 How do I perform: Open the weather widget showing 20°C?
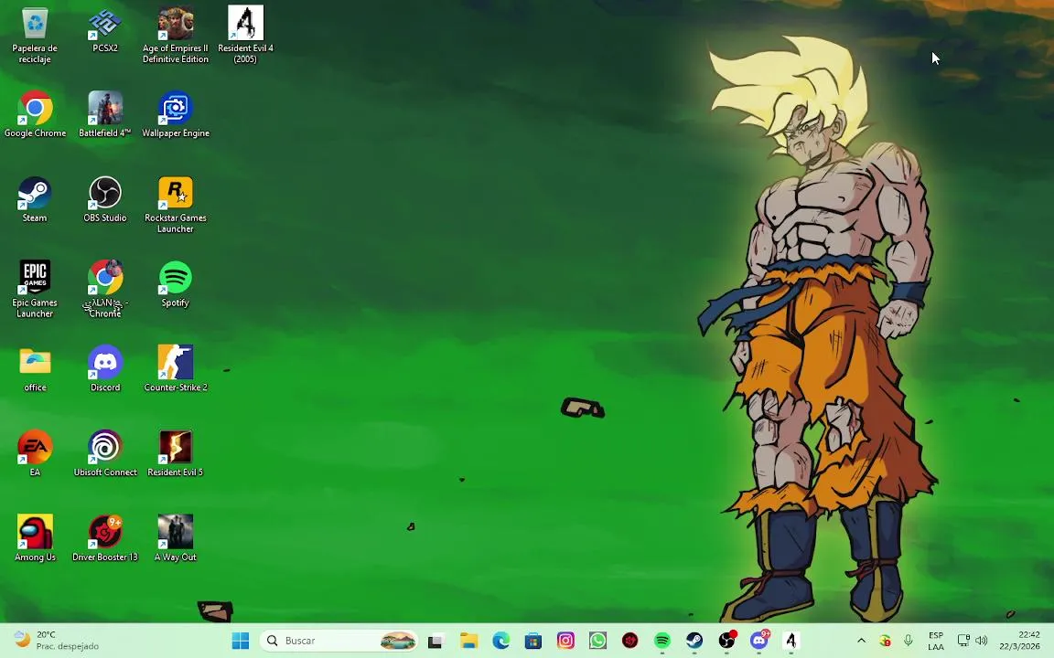[57, 641]
